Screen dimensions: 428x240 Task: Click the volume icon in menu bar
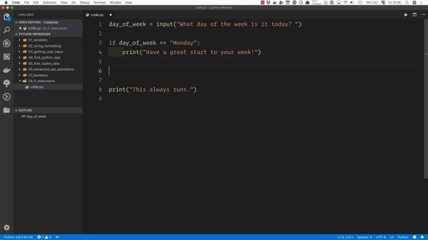coord(352,3)
